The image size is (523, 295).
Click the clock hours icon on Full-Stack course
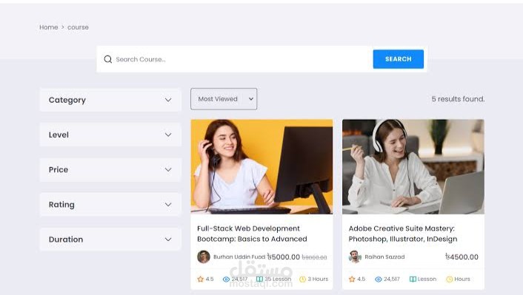(302, 279)
